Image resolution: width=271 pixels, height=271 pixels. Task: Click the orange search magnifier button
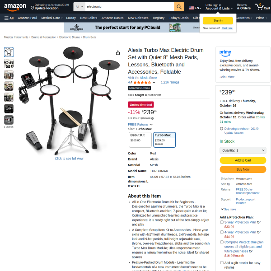pos(179,7)
